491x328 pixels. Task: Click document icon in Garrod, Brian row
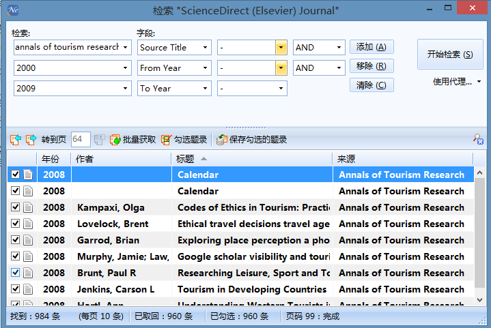point(28,240)
